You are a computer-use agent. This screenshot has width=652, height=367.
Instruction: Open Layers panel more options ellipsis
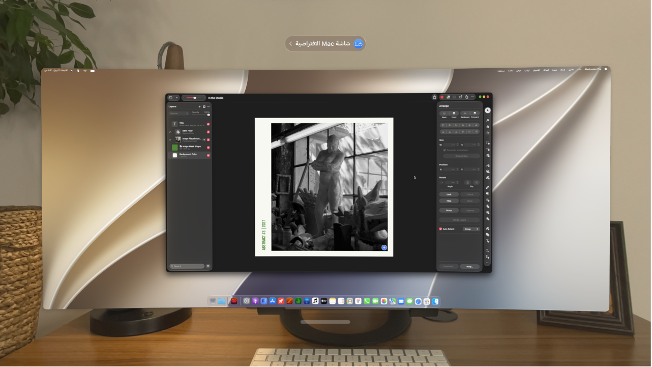tap(209, 107)
